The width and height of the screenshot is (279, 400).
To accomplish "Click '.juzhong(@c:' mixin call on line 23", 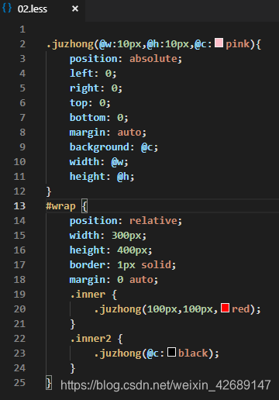I will coord(129,353).
